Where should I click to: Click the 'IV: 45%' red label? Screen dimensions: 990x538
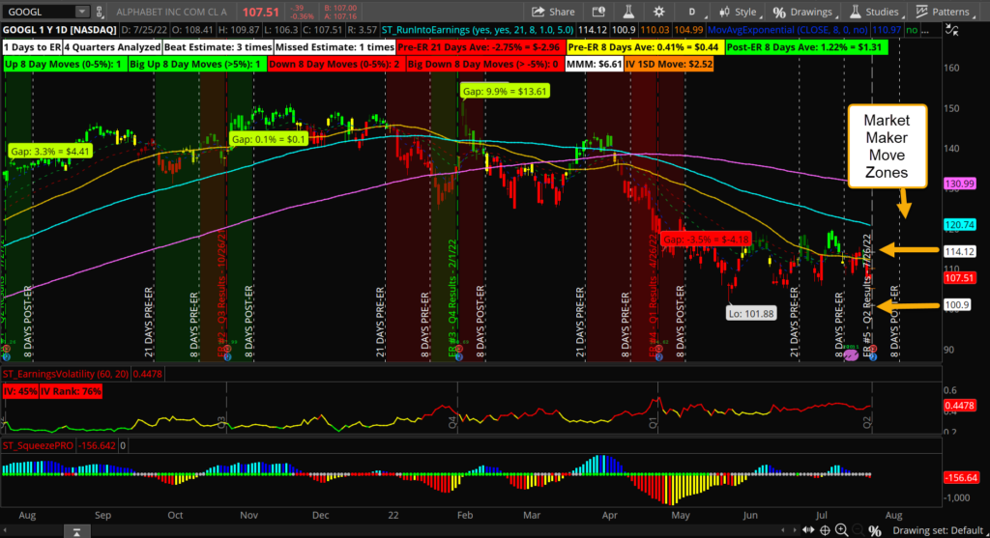tap(20, 392)
